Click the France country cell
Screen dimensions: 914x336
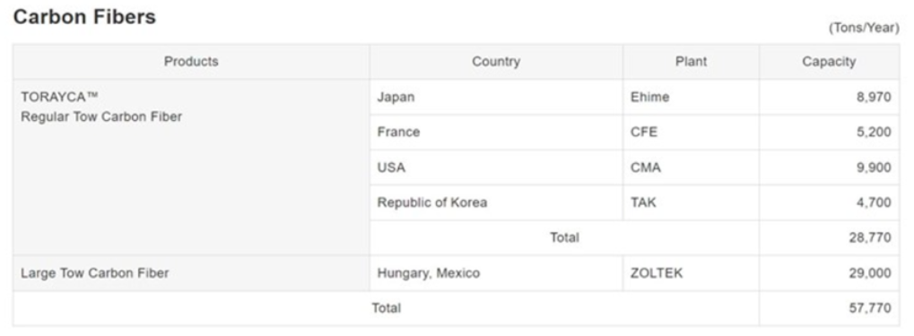coord(496,133)
